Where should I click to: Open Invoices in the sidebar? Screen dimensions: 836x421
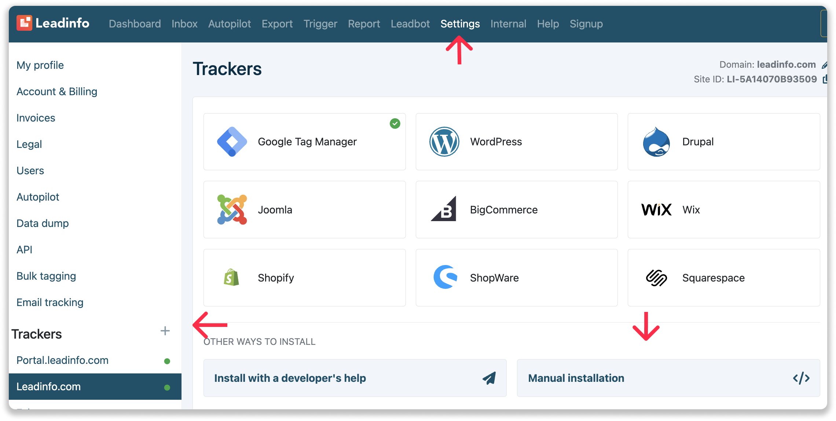click(36, 118)
